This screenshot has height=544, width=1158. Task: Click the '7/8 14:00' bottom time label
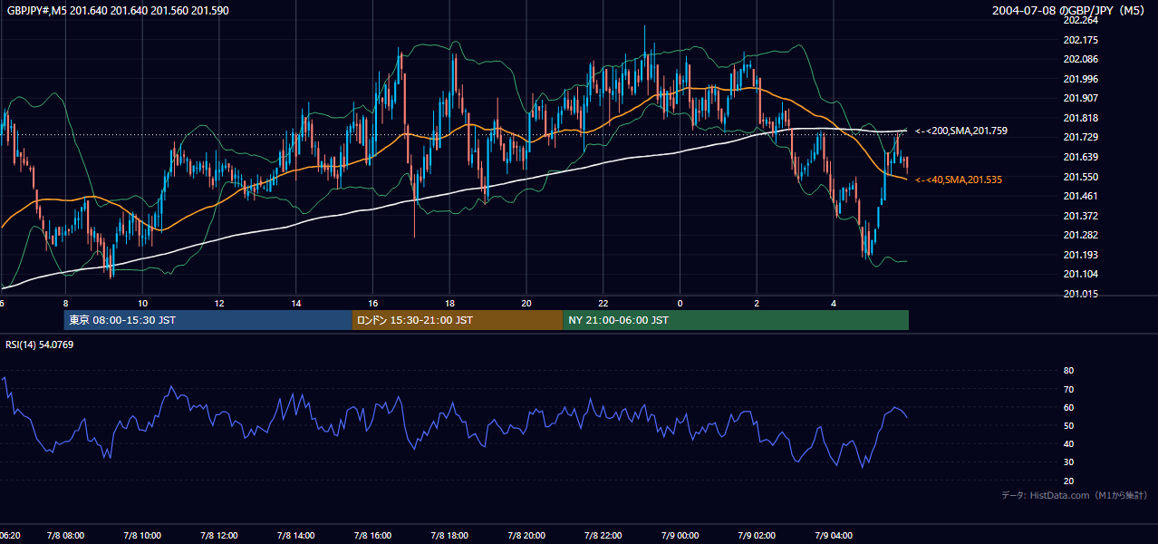pos(295,536)
